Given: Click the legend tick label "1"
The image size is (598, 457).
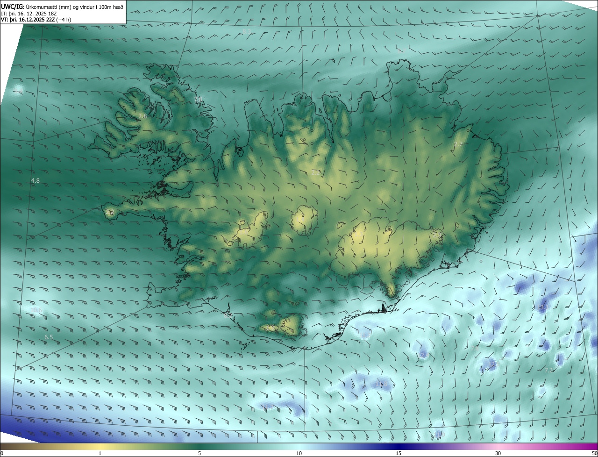Looking at the screenshot, I should 100,454.
